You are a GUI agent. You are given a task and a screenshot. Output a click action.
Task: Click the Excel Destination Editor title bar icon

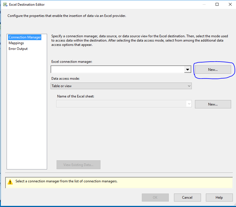tap(5, 5)
